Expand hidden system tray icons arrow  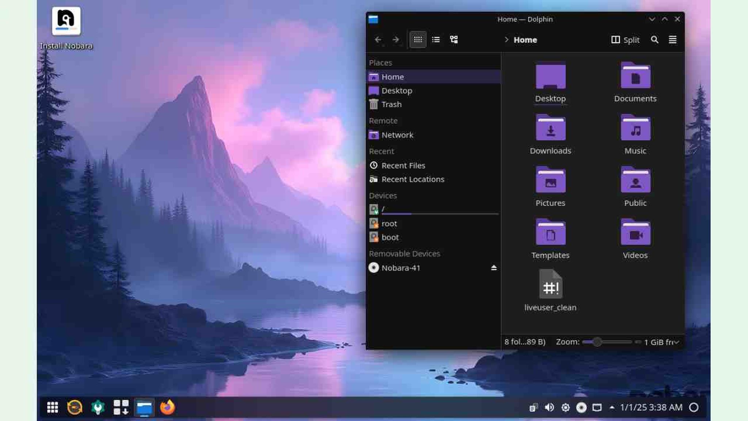(611, 407)
